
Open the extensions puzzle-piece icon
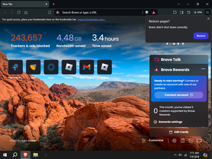click(x=175, y=12)
